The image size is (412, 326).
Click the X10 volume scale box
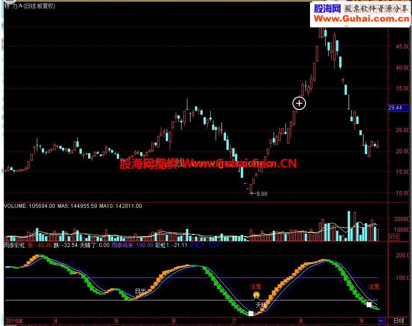pyautogui.click(x=393, y=237)
